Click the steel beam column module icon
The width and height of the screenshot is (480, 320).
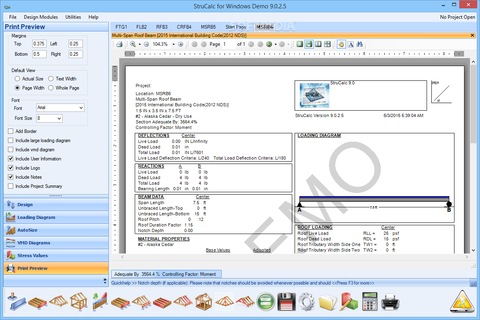[17, 302]
